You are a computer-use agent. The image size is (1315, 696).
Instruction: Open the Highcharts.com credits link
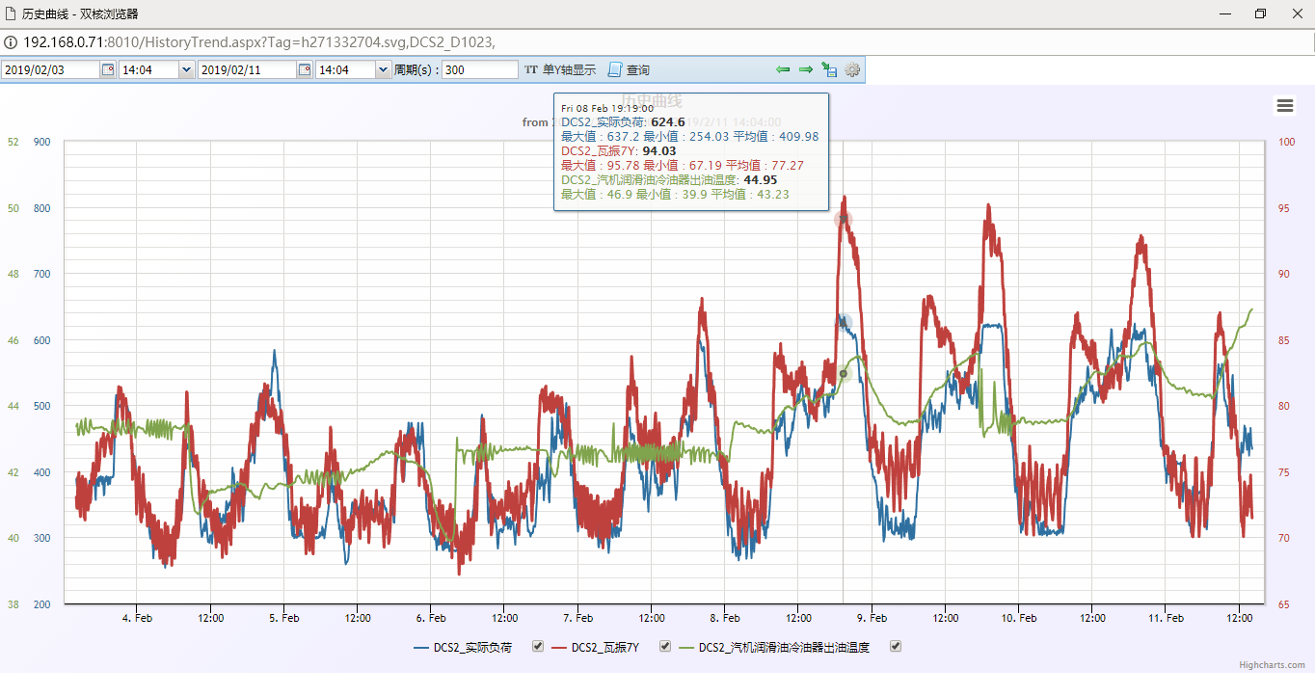[x=1273, y=665]
